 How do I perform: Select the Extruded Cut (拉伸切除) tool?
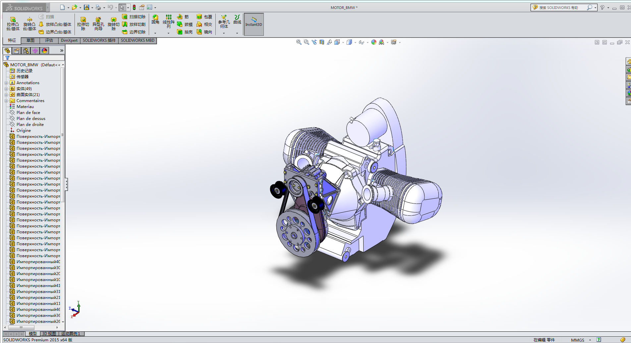(x=83, y=23)
